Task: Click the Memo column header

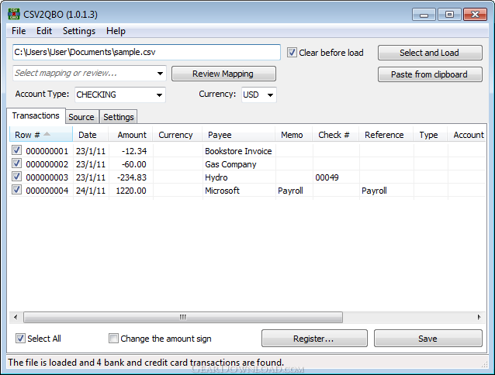Action: click(x=293, y=135)
